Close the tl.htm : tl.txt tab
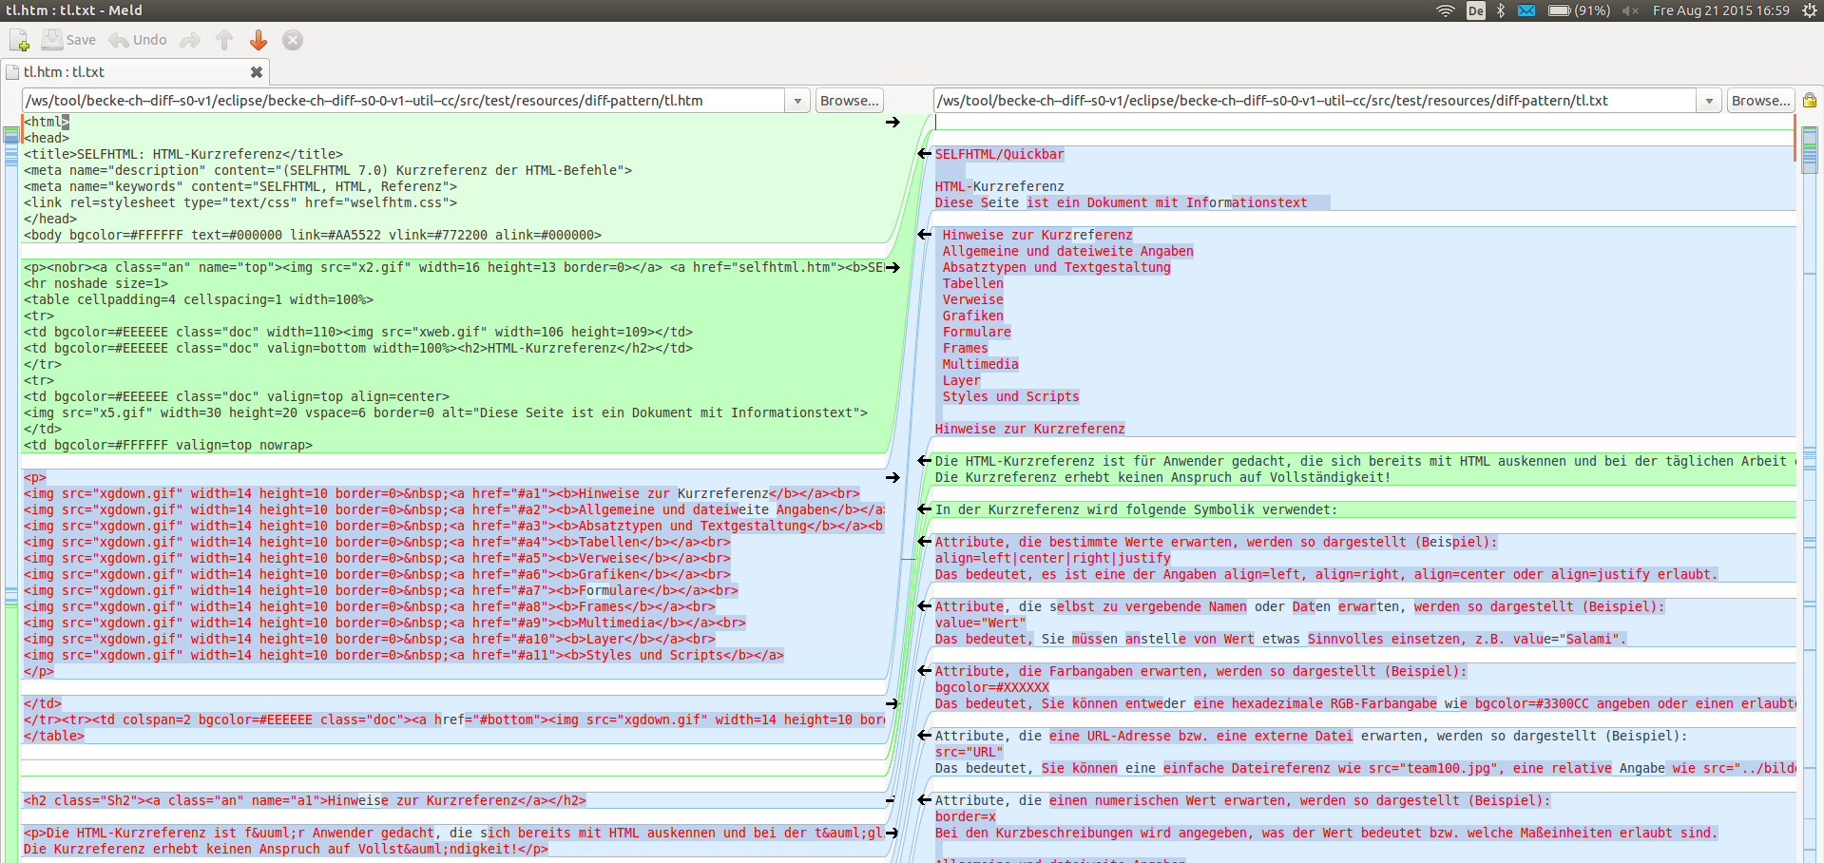Screen dimensions: 1824x863 coord(256,72)
